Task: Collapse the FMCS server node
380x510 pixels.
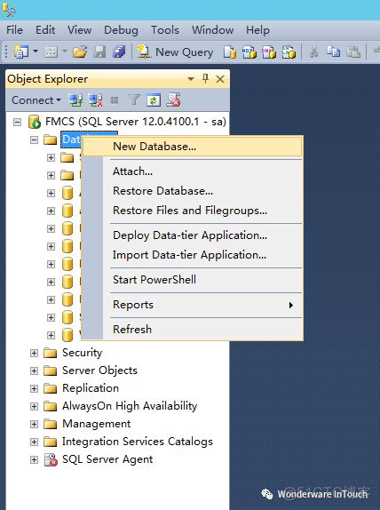Action: 17,122
